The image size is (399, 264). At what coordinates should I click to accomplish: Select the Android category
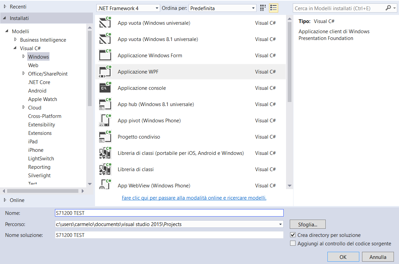click(37, 91)
